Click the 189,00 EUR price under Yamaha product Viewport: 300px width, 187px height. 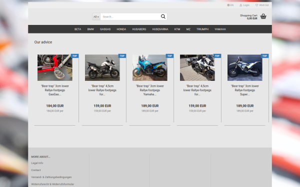pos(150,106)
